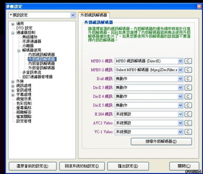Viewport: 203px width, 174px height.
Task: Click the C button for Xvid 視訊
Action: click(x=188, y=79)
